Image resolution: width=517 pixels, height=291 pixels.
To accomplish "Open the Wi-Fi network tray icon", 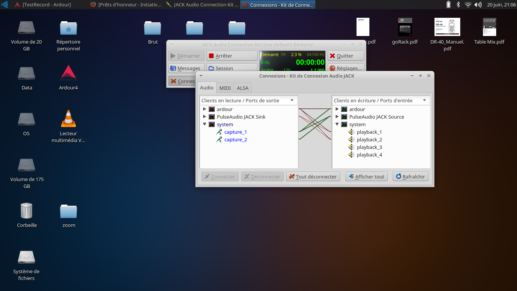I will 468,5.
